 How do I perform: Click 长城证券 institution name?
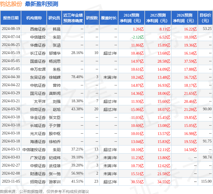(x=38, y=125)
